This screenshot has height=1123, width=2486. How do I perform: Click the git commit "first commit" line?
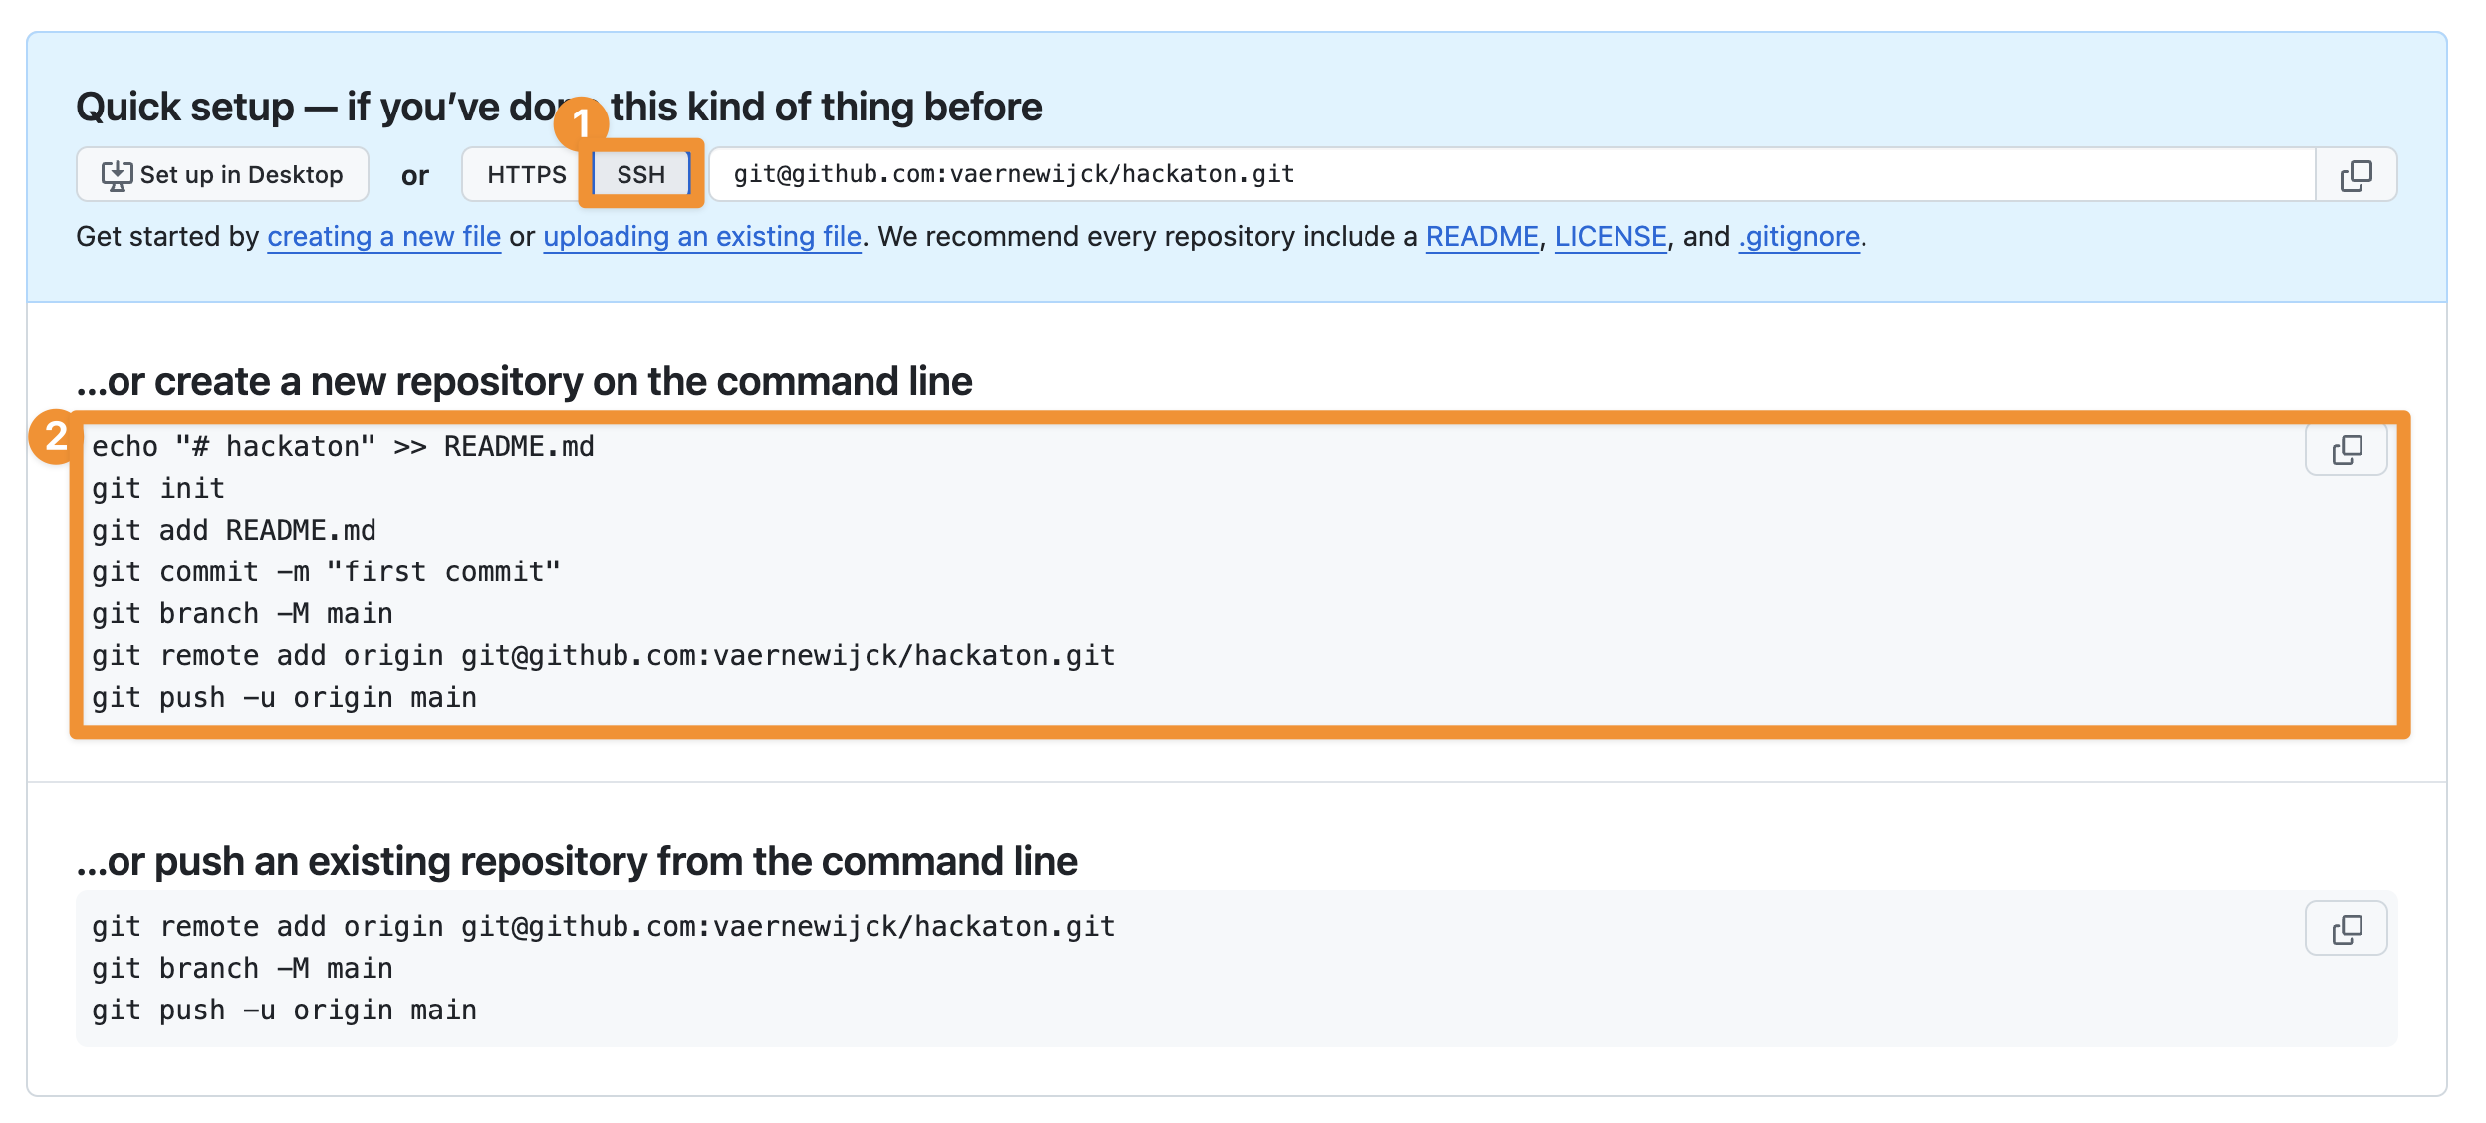(326, 572)
